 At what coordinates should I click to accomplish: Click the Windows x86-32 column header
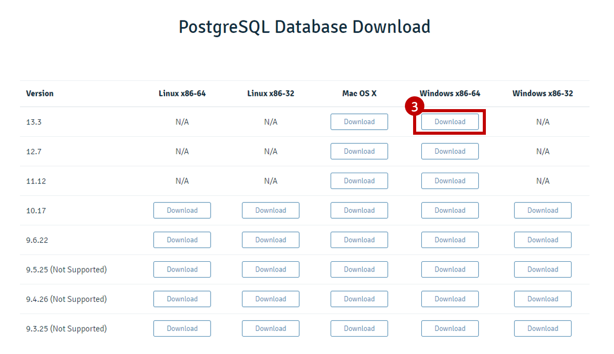click(x=542, y=94)
